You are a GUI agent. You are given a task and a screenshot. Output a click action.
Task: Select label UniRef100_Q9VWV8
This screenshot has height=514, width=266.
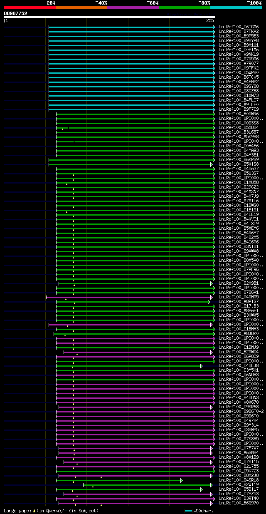[239, 251]
